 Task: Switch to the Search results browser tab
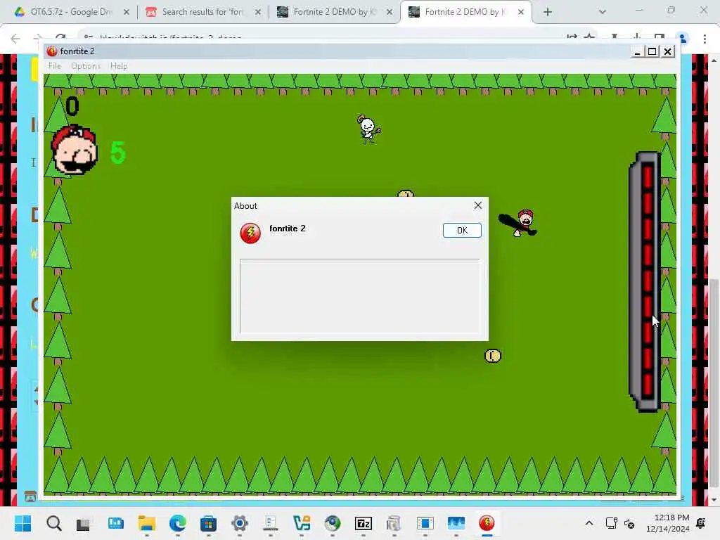202,12
